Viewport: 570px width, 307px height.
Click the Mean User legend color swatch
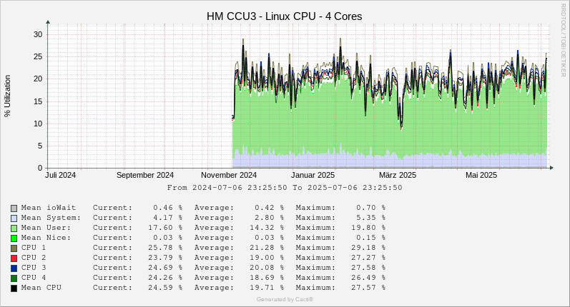click(x=14, y=228)
